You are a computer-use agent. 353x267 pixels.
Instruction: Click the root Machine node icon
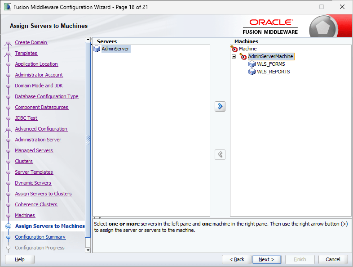pyautogui.click(x=234, y=49)
